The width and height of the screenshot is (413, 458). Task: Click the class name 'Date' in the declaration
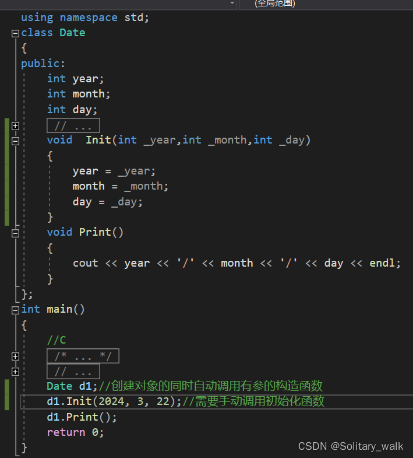point(72,33)
